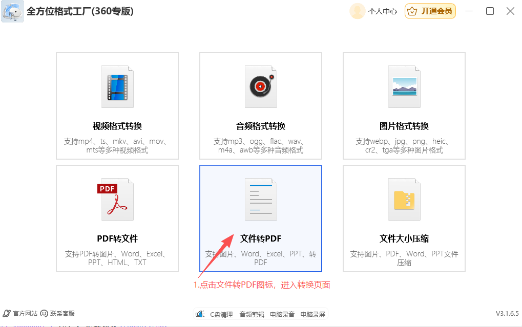Open the PDF转文件 red PDF icon
This screenshot has height=327, width=522.
(x=117, y=199)
